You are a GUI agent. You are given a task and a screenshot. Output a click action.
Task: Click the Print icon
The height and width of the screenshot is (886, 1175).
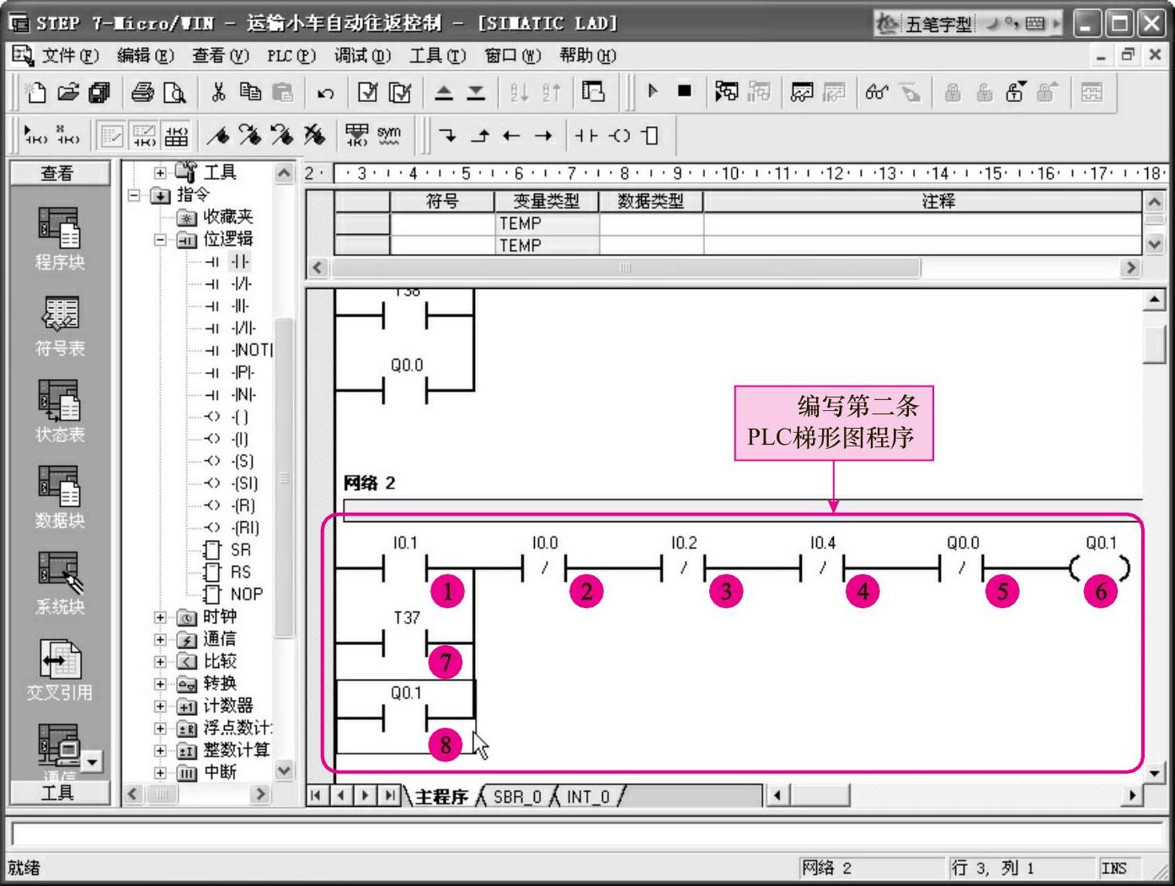click(x=142, y=92)
